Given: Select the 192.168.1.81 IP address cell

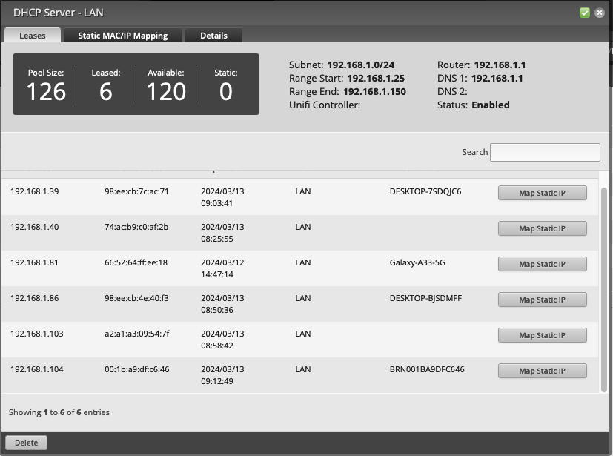Looking at the screenshot, I should pos(34,262).
